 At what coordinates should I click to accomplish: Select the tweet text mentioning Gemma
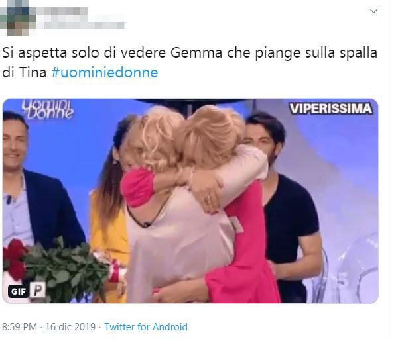[x=190, y=63]
